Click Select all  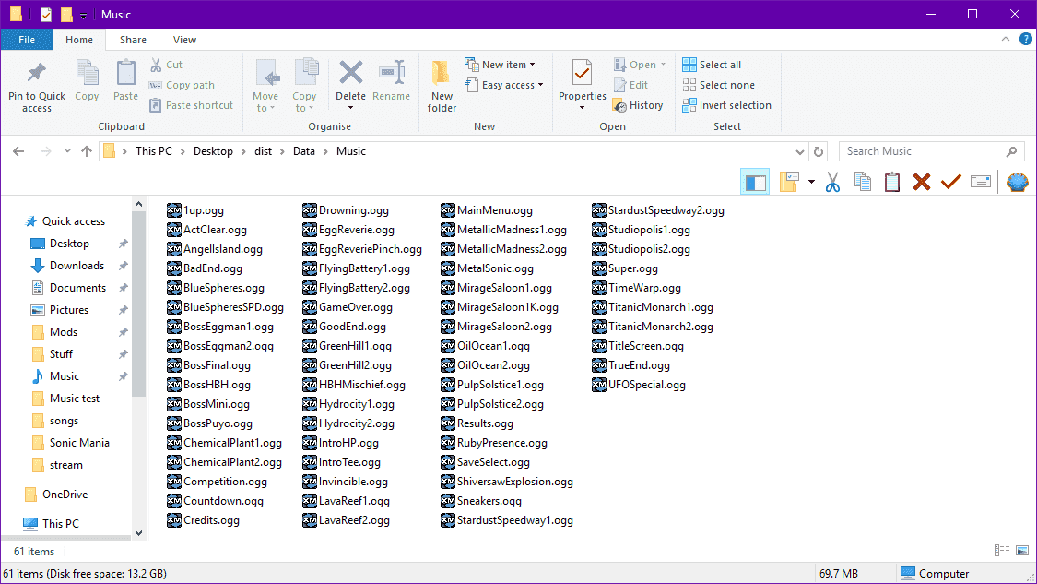tap(712, 65)
